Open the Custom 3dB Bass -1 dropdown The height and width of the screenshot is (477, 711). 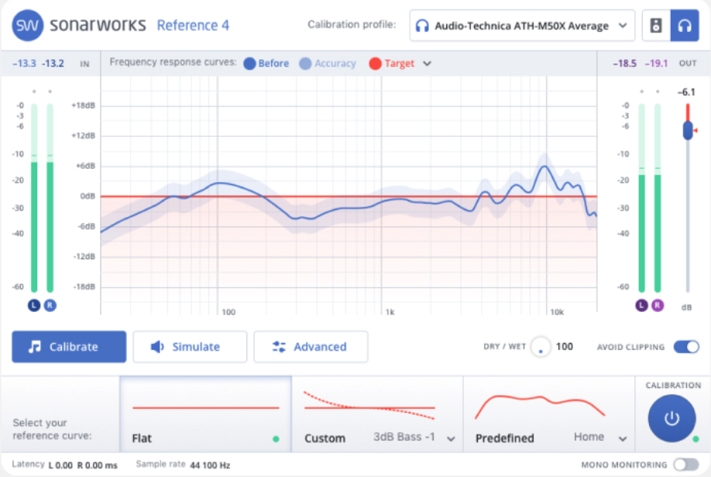451,439
